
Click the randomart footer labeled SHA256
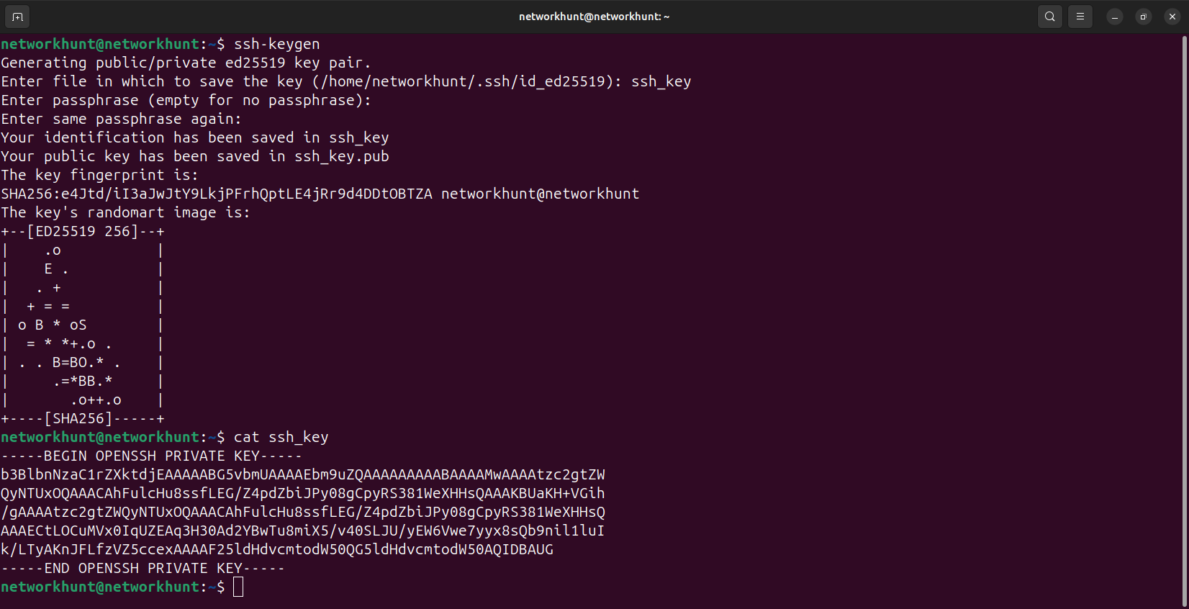click(83, 419)
